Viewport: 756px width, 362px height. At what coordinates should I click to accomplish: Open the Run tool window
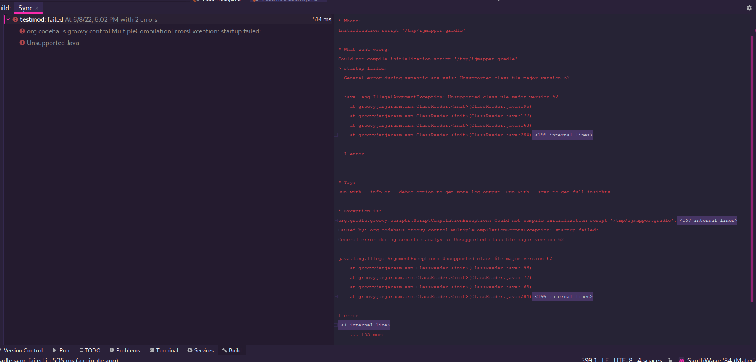61,350
